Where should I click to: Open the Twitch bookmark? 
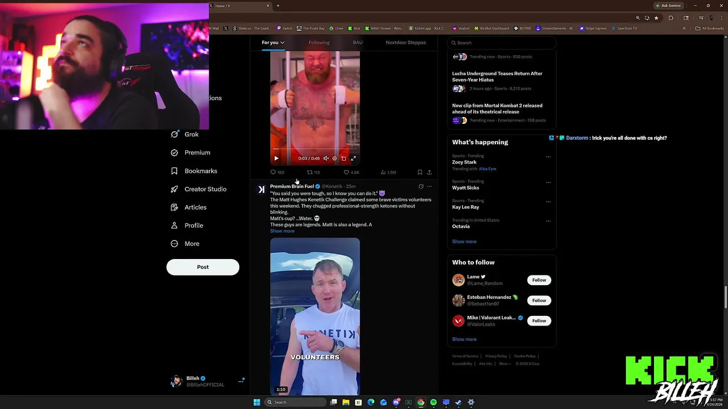[284, 28]
